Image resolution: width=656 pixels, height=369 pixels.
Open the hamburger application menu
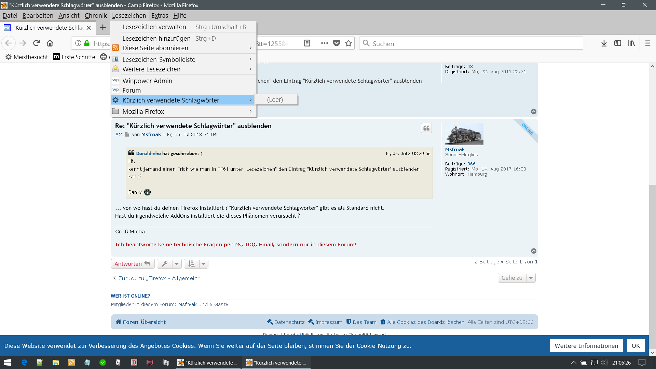(647, 43)
